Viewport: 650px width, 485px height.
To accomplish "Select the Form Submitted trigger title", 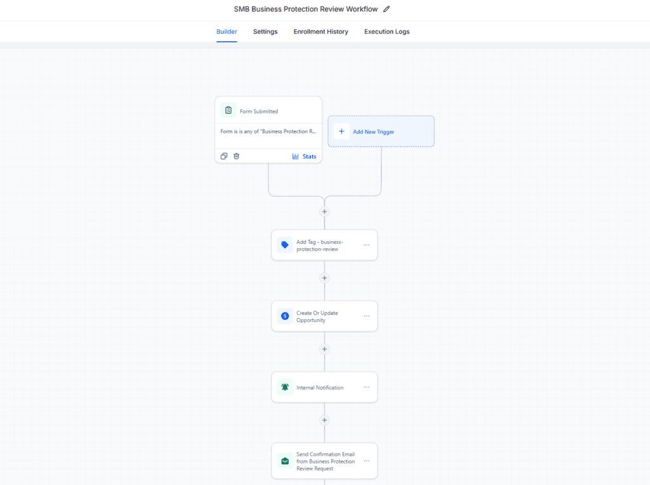I will click(259, 112).
